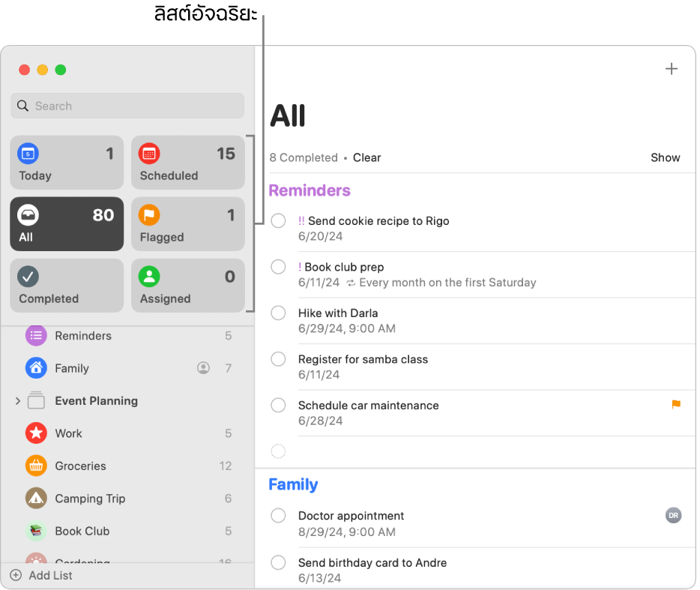700x590 pixels.
Task: Click the Send birthday card to Andre title
Action: point(372,563)
